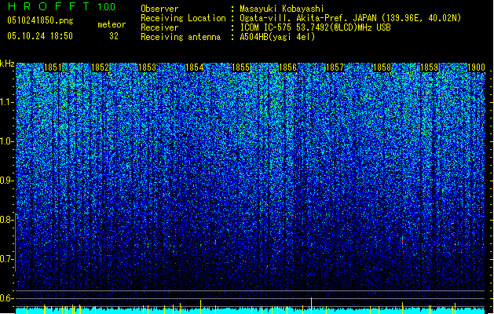Click the red meteor echo near 1858

coord(402,241)
